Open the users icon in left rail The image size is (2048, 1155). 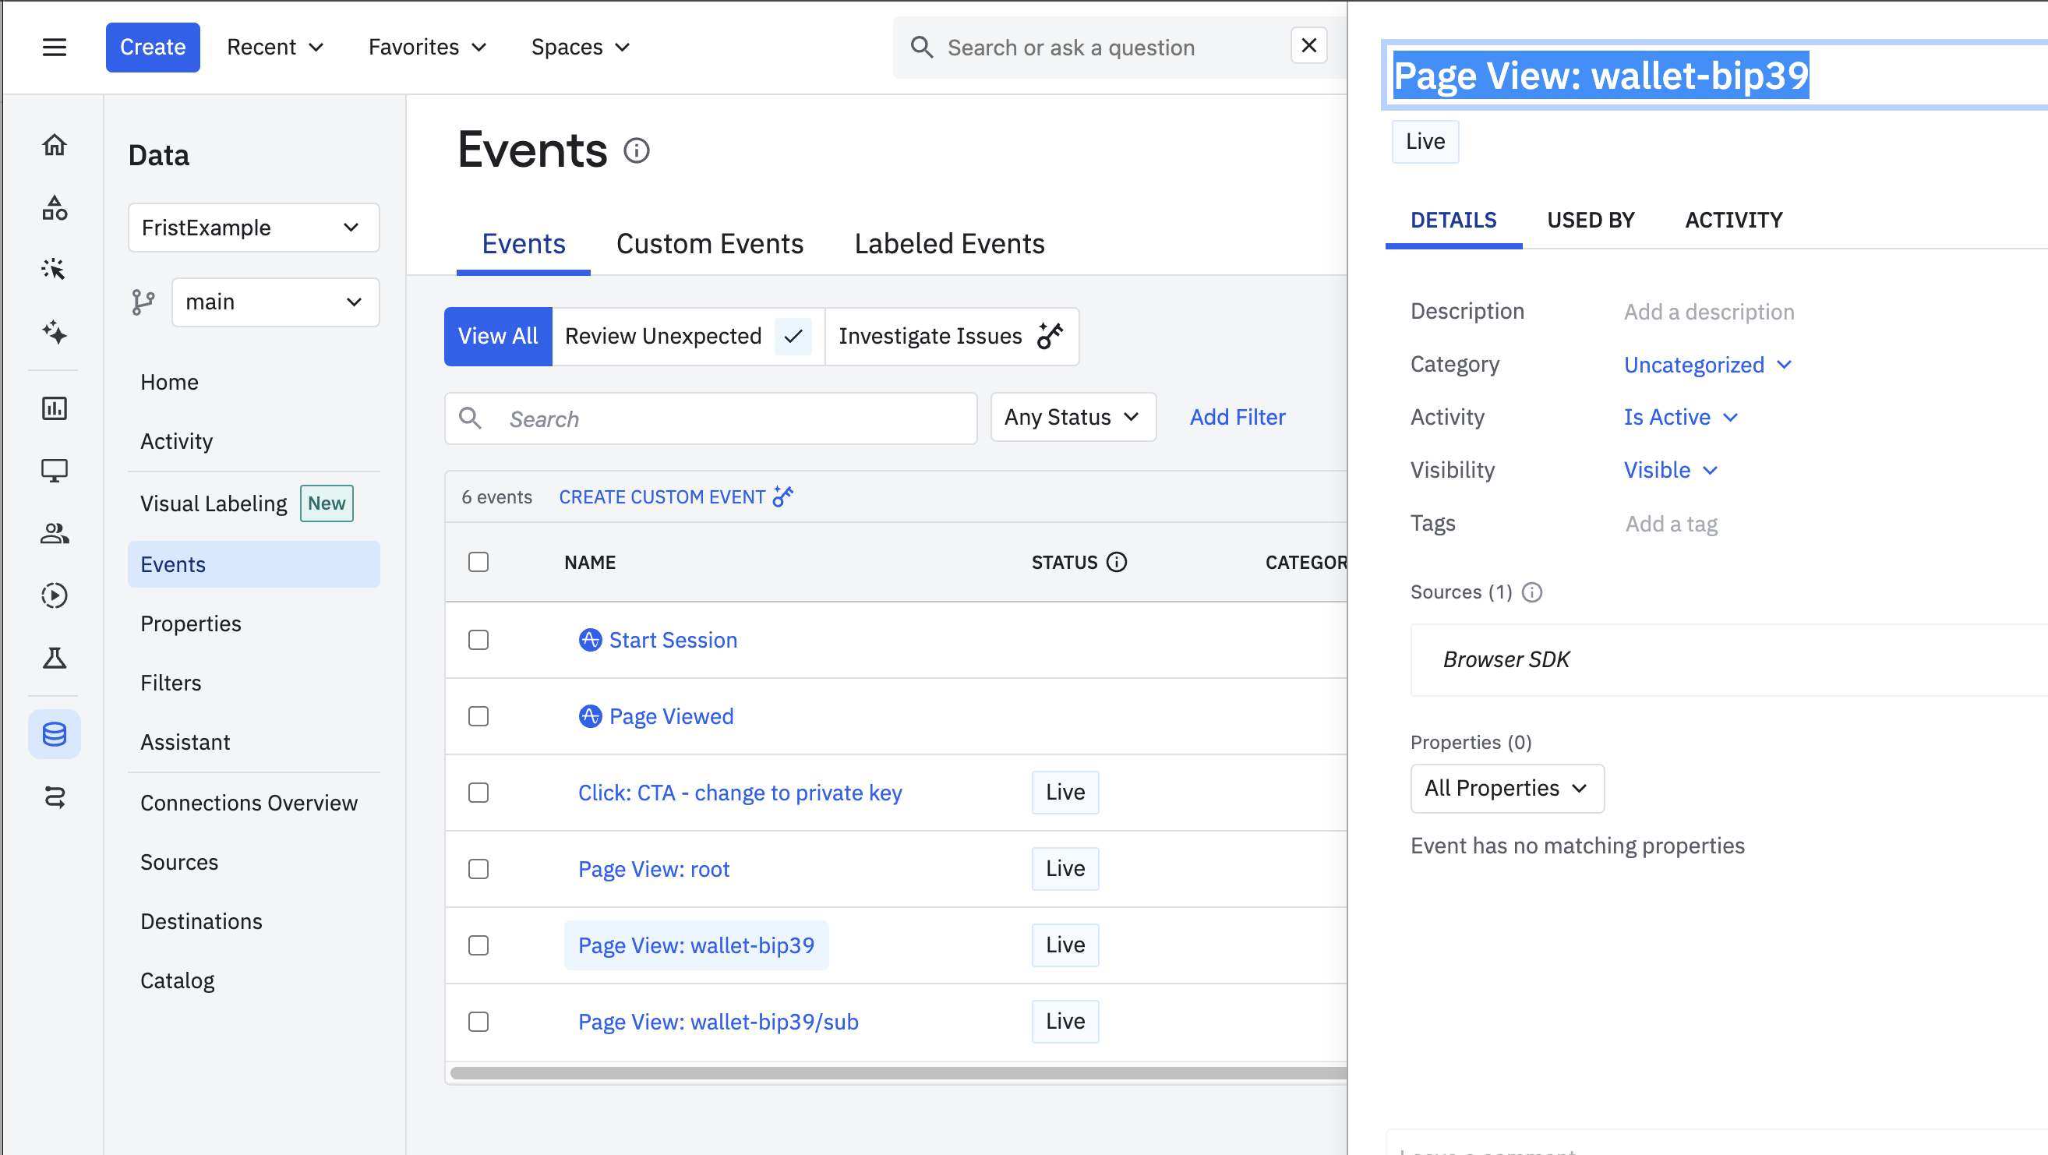(54, 533)
